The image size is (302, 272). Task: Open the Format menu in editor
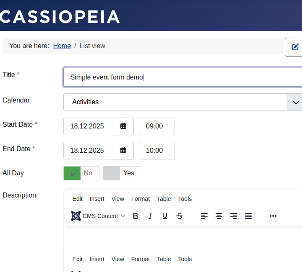coord(140,199)
